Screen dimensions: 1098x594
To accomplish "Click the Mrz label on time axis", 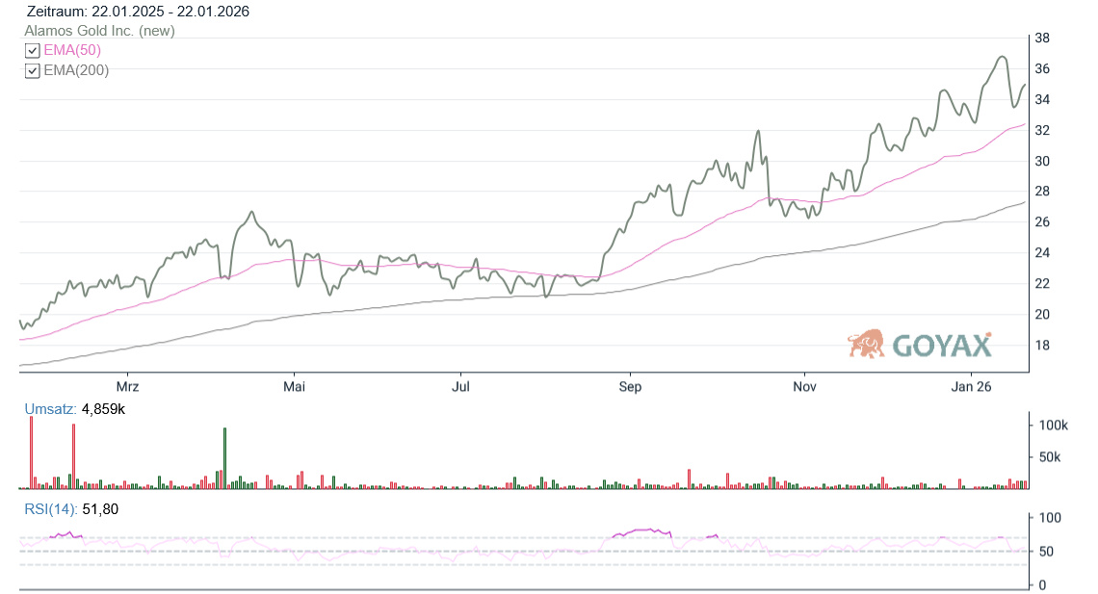I will pyautogui.click(x=127, y=386).
